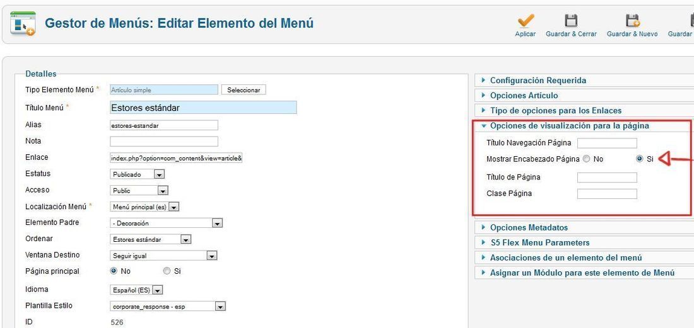Select No for Página principal
Image resolution: width=694 pixels, height=328 pixels.
(114, 271)
